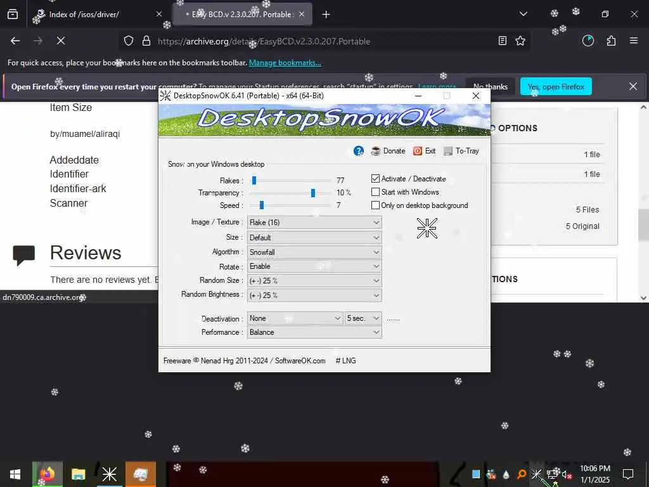
Task: Open a new Firefox tab
Action: tap(326, 15)
